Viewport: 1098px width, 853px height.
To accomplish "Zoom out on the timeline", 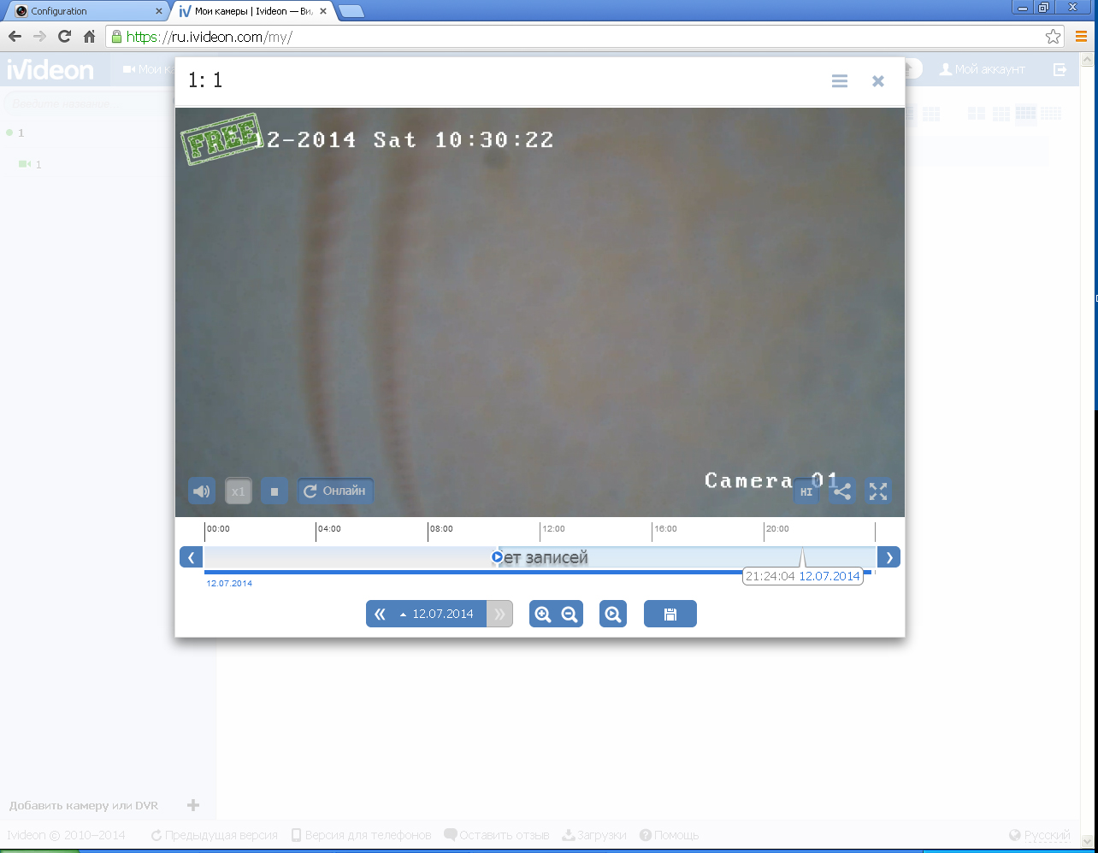I will coord(570,614).
